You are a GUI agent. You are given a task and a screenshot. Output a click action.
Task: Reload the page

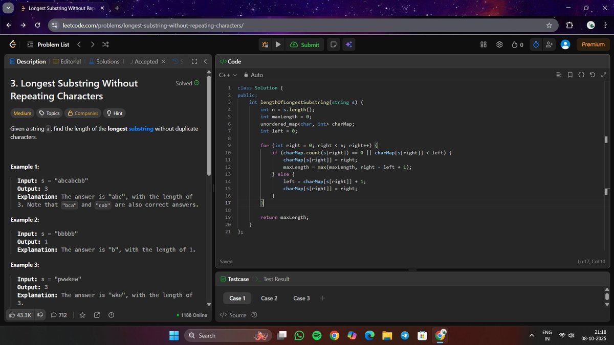click(x=37, y=25)
